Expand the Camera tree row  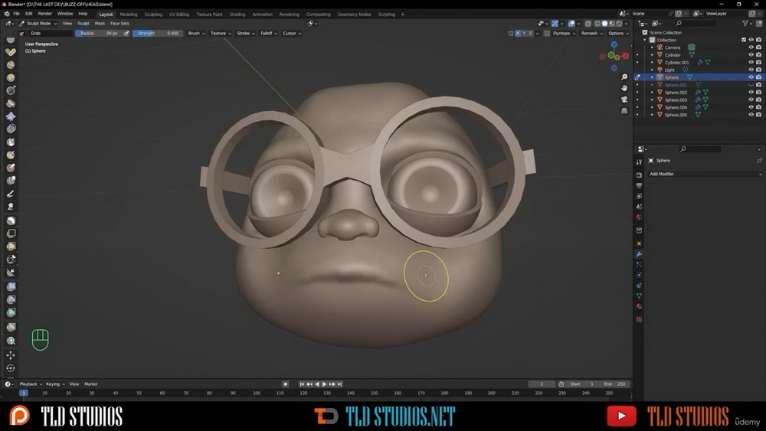652,47
